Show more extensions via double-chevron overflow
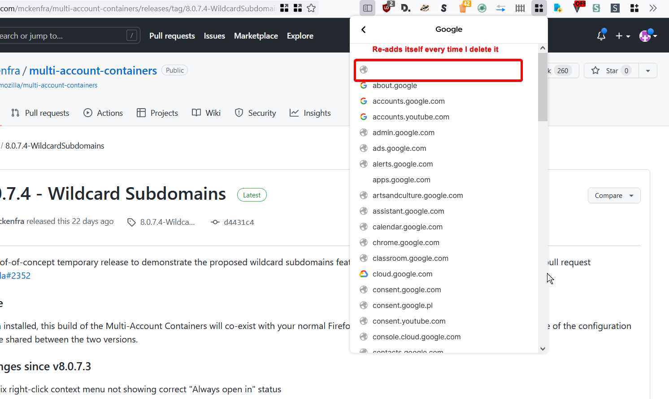Screen dimensions: 669x399 point(653,8)
